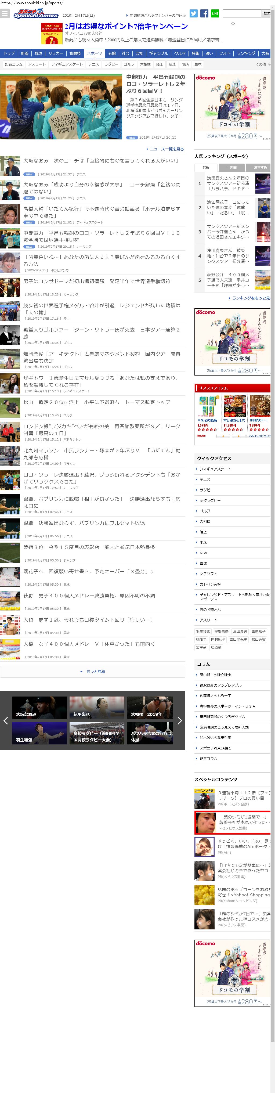
Task: Expand the その他 category dropdown
Action: (263, 64)
